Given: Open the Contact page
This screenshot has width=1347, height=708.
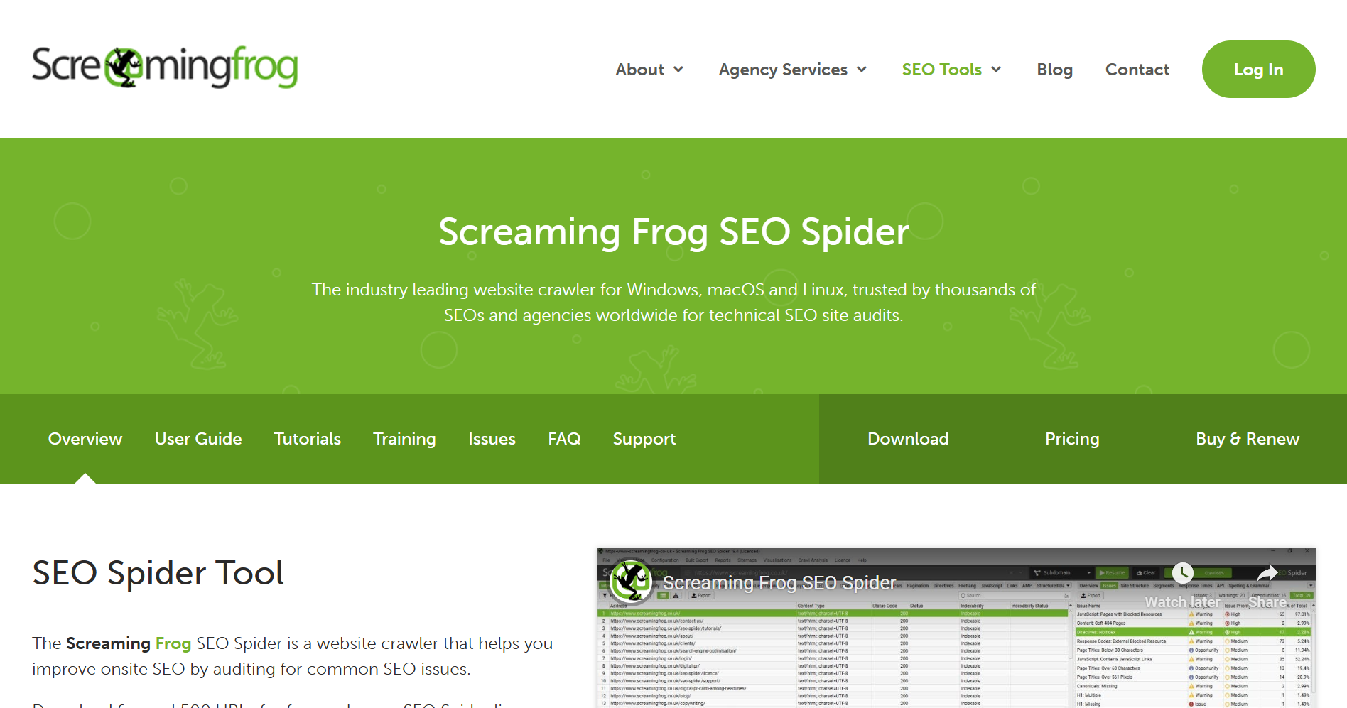Looking at the screenshot, I should 1137,70.
